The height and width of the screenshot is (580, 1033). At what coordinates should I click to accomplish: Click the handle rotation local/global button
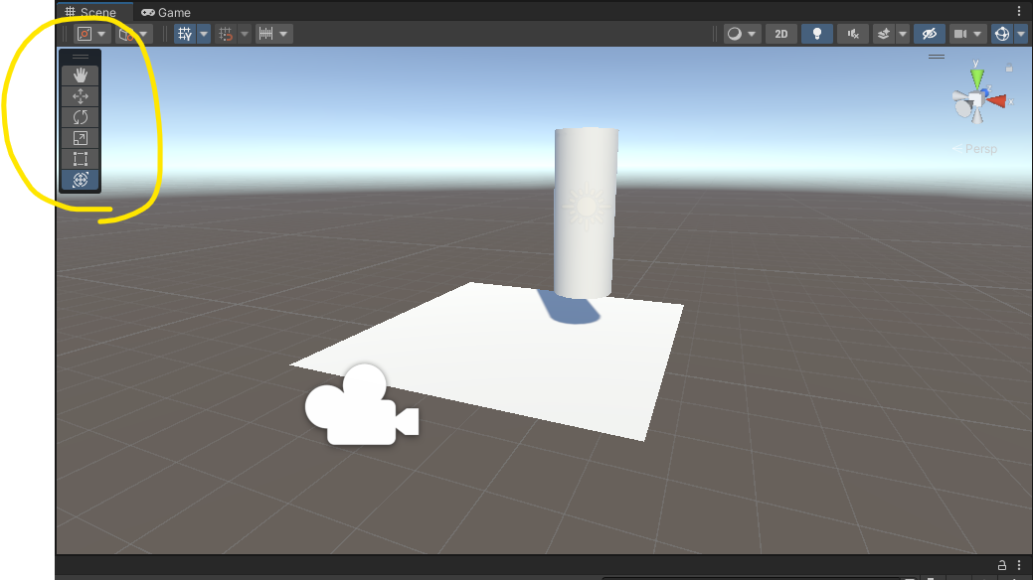click(x=126, y=34)
